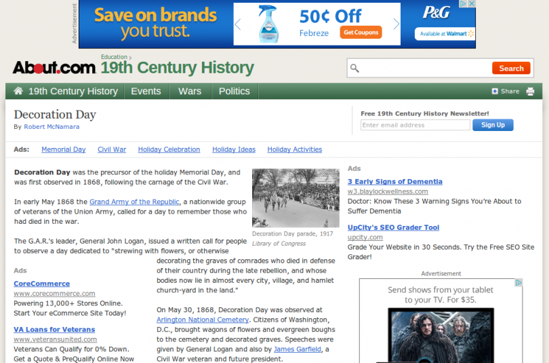Click 'Decoration Day parade, 1917' caption
549x363 pixels.
[292, 233]
